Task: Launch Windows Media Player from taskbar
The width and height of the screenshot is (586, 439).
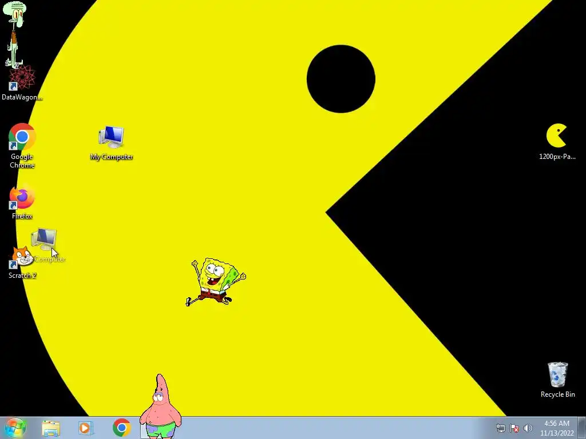Action: [x=86, y=428]
